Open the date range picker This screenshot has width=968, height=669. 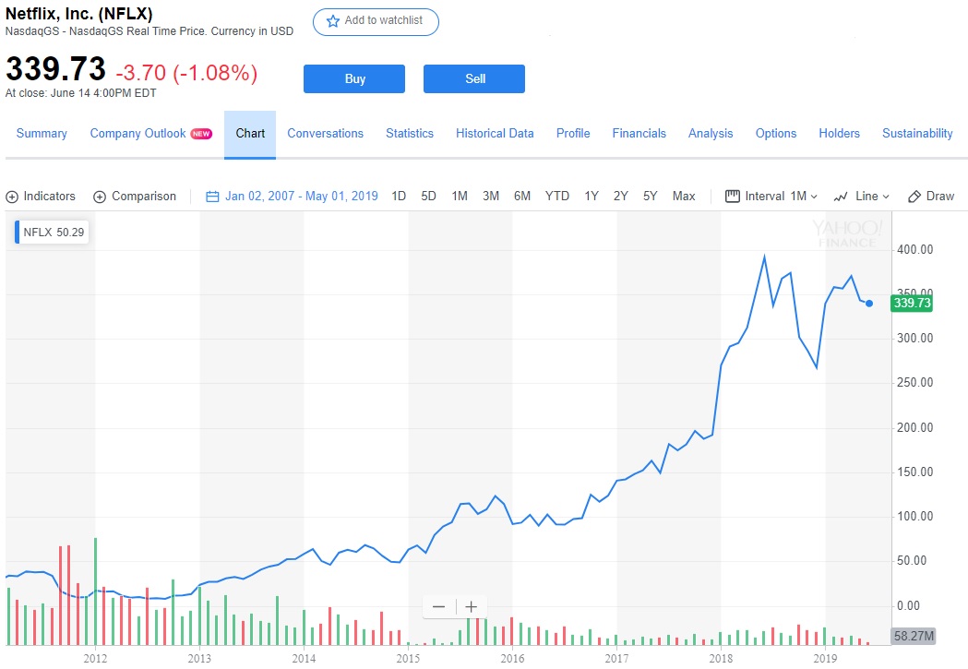pos(301,197)
